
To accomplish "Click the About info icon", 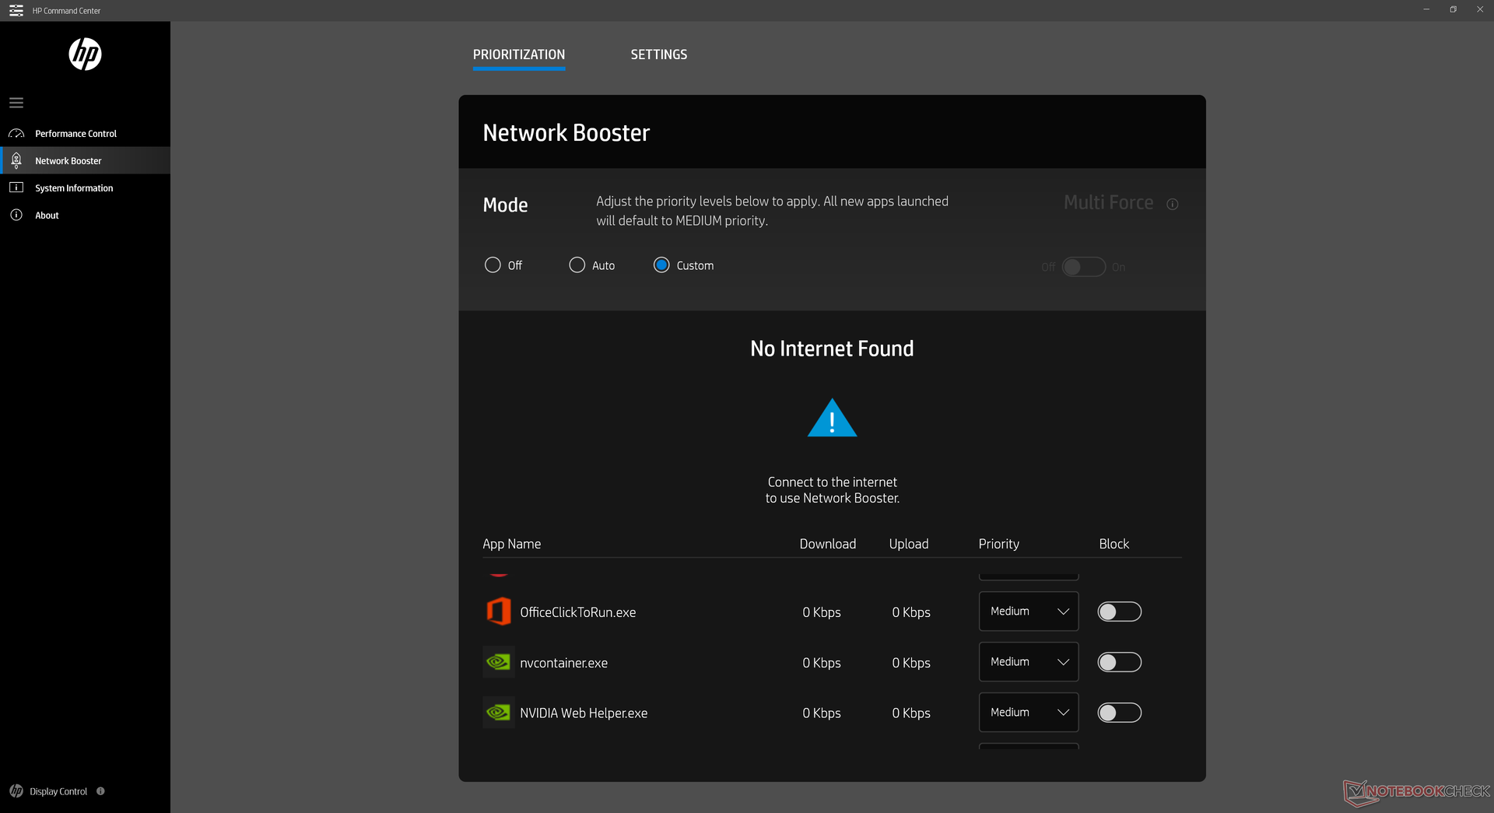I will coord(16,215).
